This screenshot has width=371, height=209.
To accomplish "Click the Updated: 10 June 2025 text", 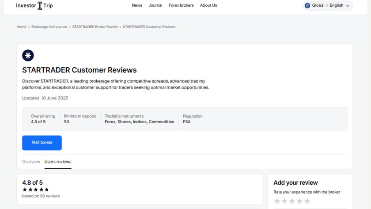I will (45, 98).
